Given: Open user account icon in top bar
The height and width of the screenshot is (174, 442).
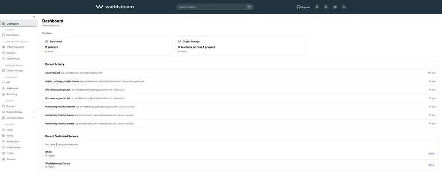Looking at the screenshot, I should coord(326,7).
